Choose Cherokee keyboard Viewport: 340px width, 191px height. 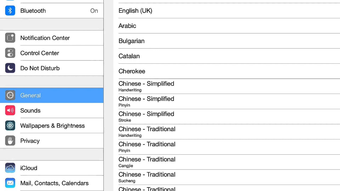click(227, 71)
